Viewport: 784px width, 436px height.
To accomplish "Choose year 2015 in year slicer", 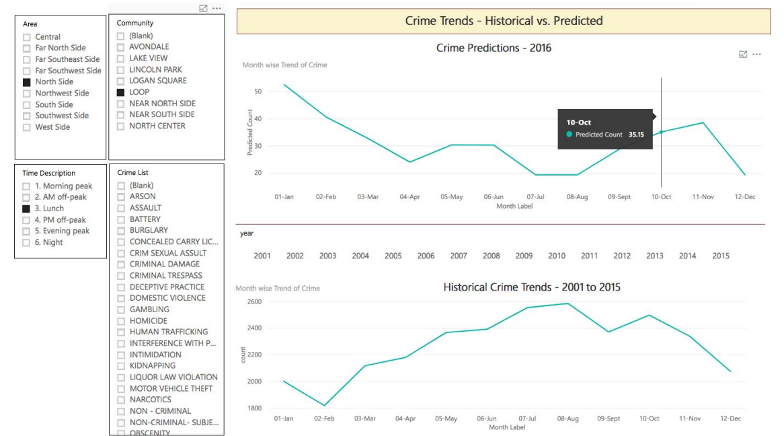I will point(720,256).
